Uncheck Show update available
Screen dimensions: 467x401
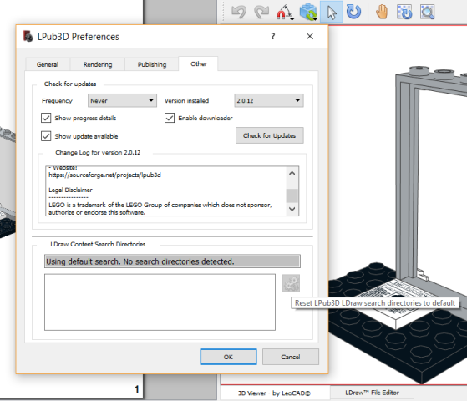[x=46, y=136]
